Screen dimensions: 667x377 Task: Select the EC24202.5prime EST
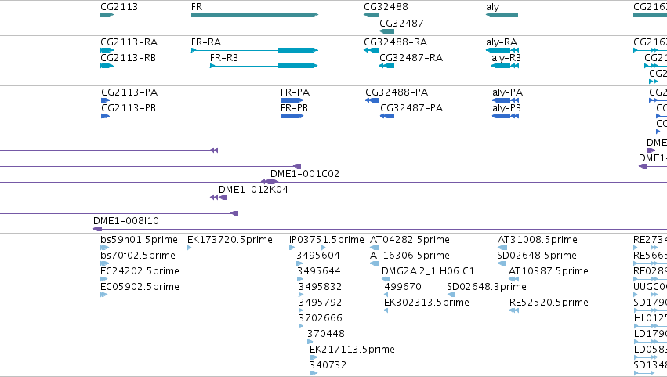103,279
